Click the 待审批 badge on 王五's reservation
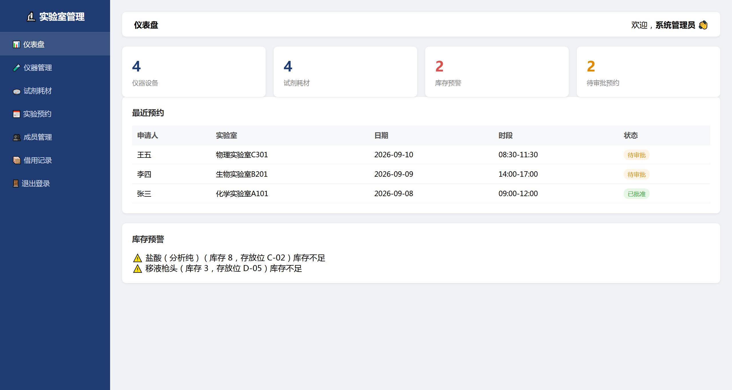Screen dimensions: 732x390 (636, 155)
